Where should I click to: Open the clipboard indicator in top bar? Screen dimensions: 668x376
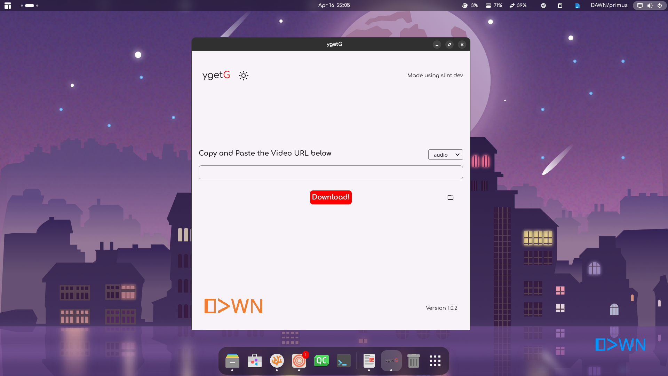pyautogui.click(x=560, y=6)
